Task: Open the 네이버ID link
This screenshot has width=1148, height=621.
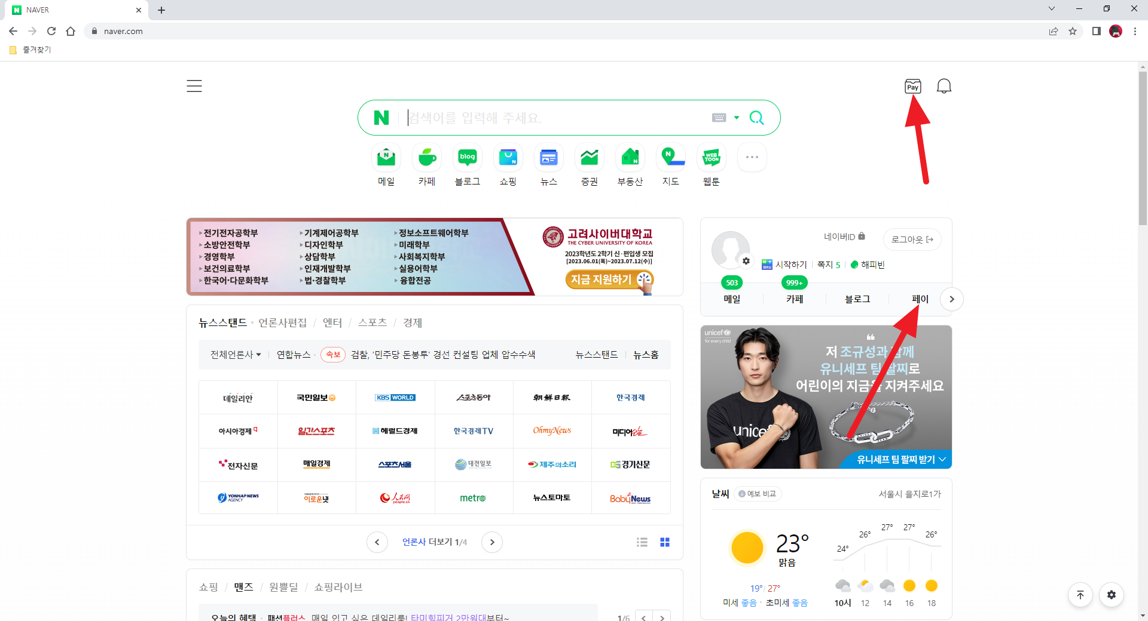Action: point(844,236)
